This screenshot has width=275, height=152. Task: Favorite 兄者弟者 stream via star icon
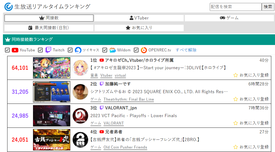coord(236,147)
